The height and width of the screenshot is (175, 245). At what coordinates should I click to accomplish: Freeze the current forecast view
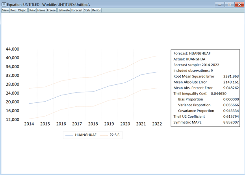pos(51,10)
